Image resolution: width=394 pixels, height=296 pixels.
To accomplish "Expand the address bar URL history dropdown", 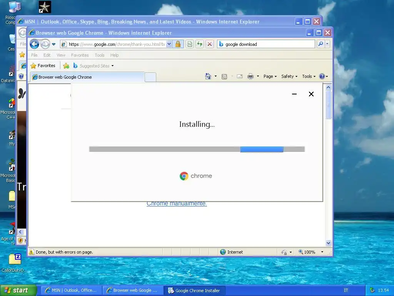I will click(x=169, y=44).
